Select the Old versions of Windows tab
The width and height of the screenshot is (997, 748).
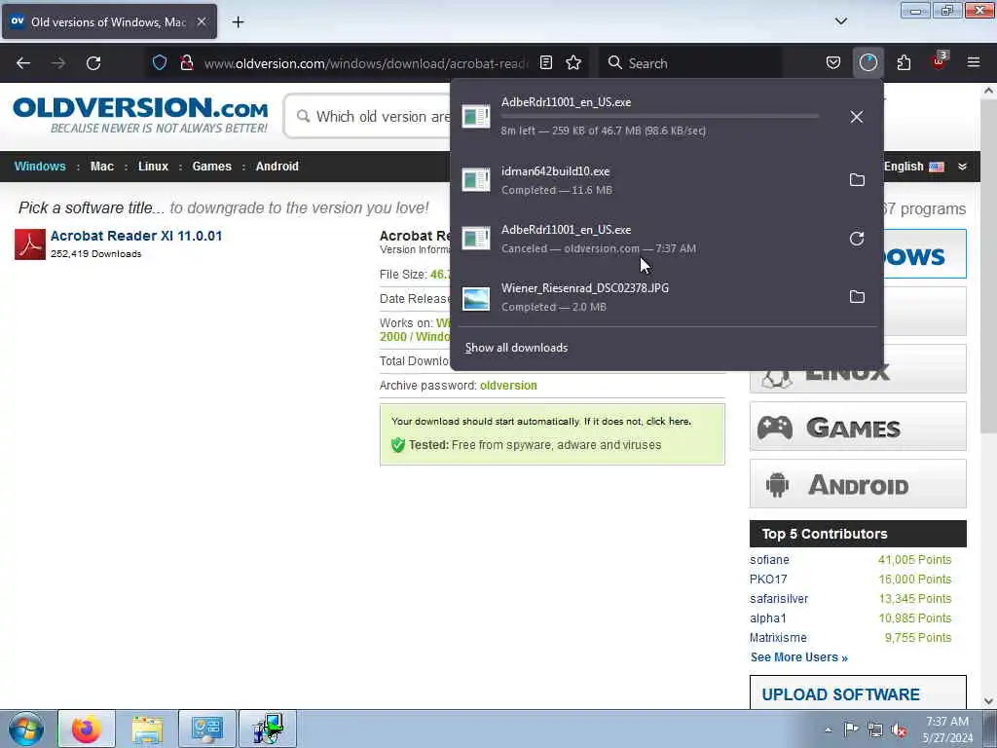click(109, 21)
